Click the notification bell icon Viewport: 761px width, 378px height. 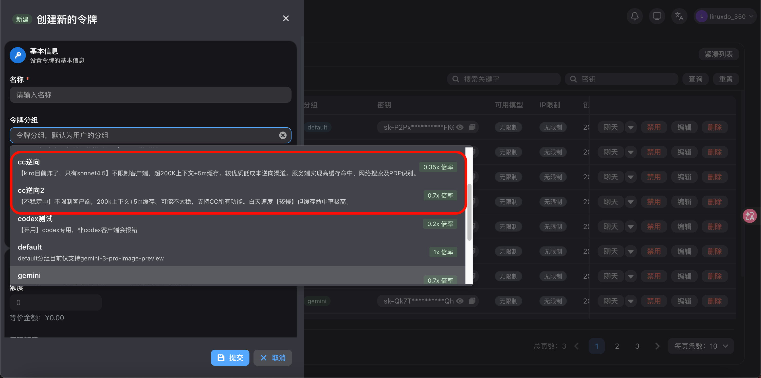pos(635,16)
